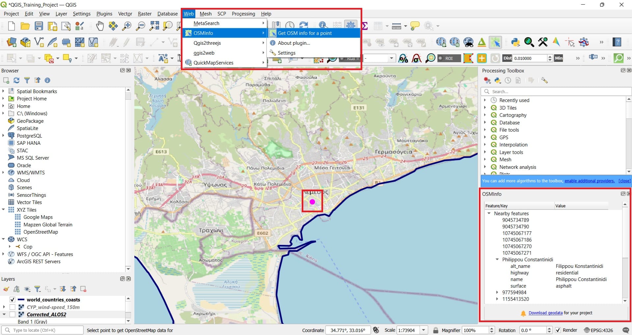Viewport: 632px width, 335px height.
Task: Open the Python Console icon
Action: pyautogui.click(x=515, y=42)
